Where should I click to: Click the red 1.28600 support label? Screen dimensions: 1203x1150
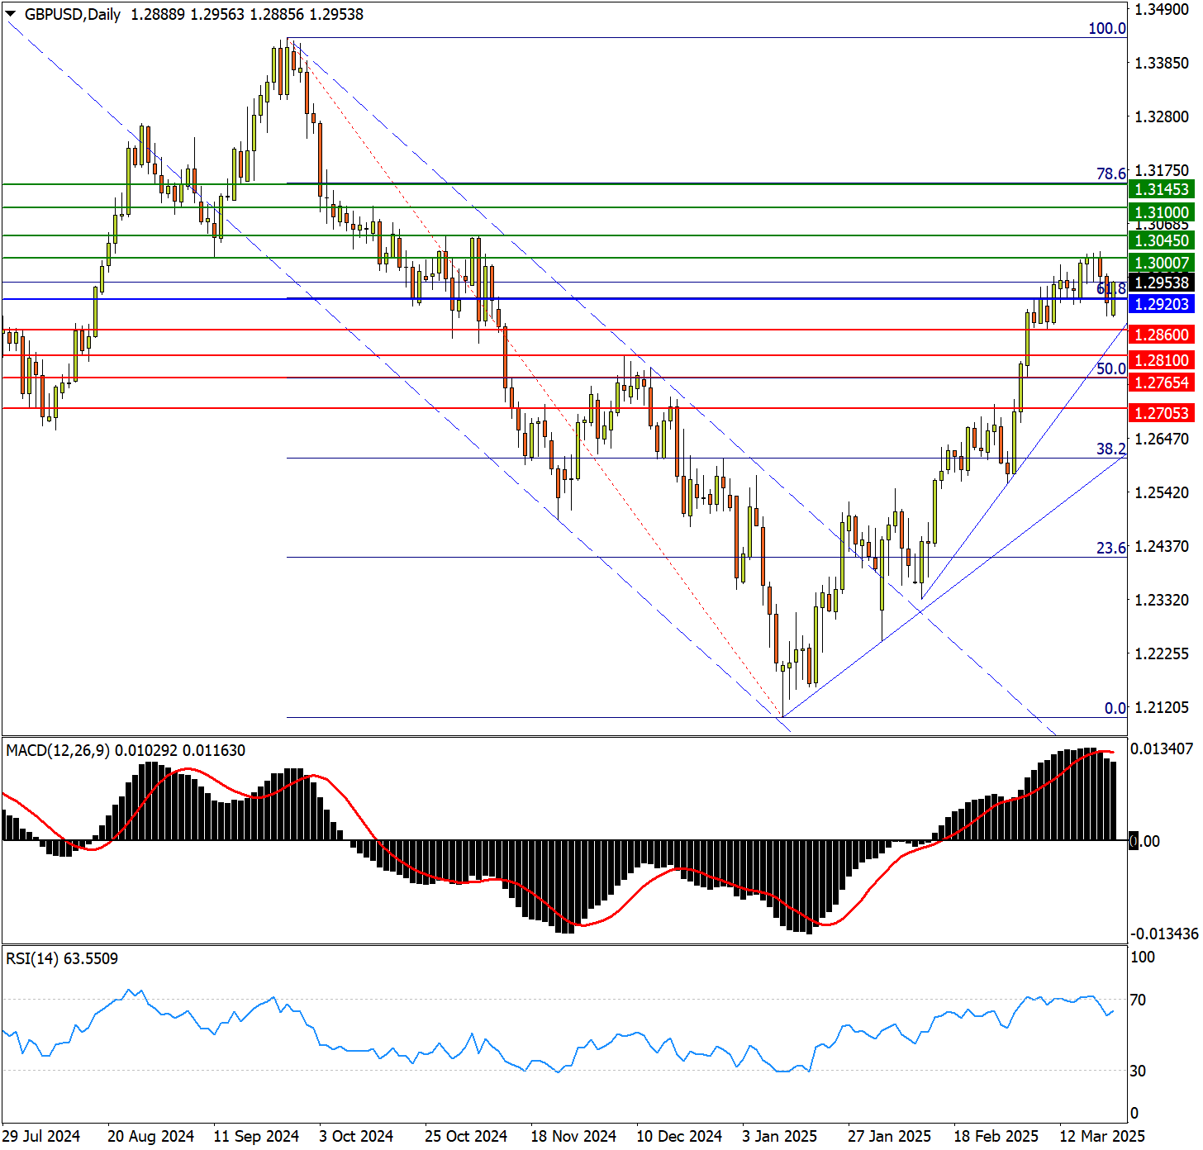point(1161,335)
